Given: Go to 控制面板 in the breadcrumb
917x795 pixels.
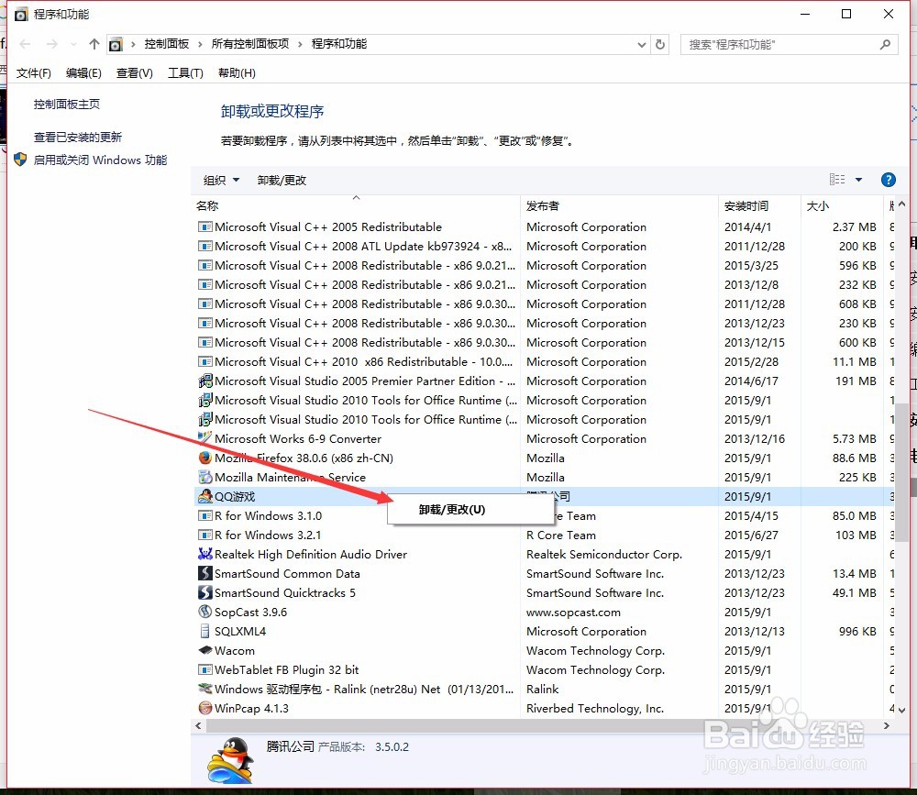Looking at the screenshot, I should [167, 44].
